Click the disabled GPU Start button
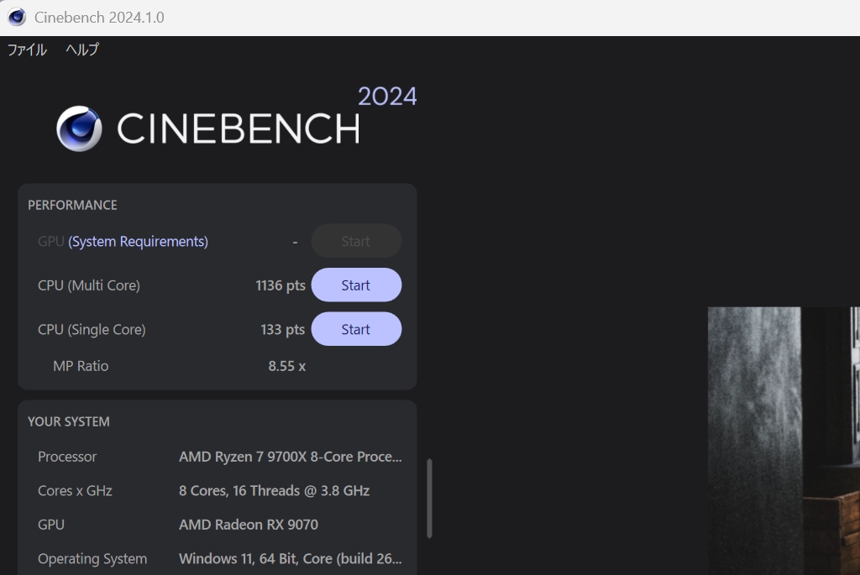This screenshot has width=860, height=575. (x=356, y=241)
